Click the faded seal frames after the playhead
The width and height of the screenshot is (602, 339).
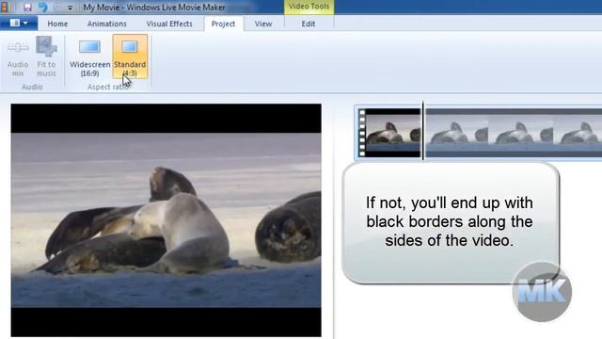(514, 133)
